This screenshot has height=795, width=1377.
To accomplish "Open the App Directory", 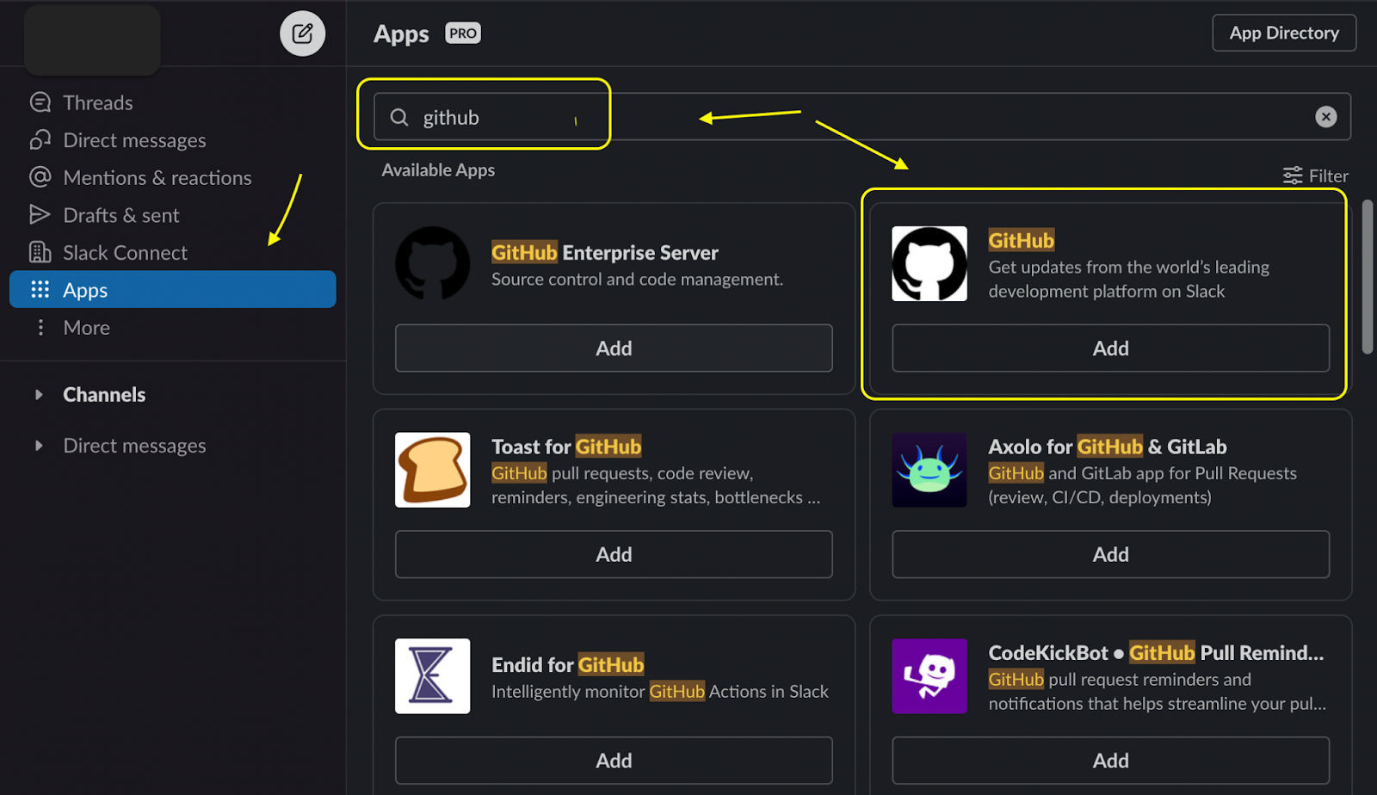I will [1284, 33].
